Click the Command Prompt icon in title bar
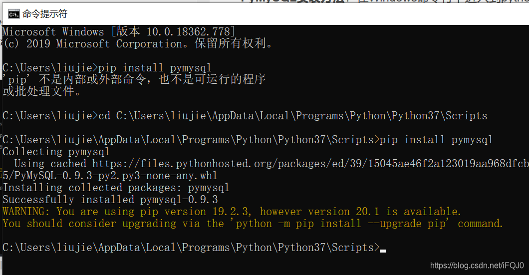This screenshot has width=529, height=275. tap(13, 14)
